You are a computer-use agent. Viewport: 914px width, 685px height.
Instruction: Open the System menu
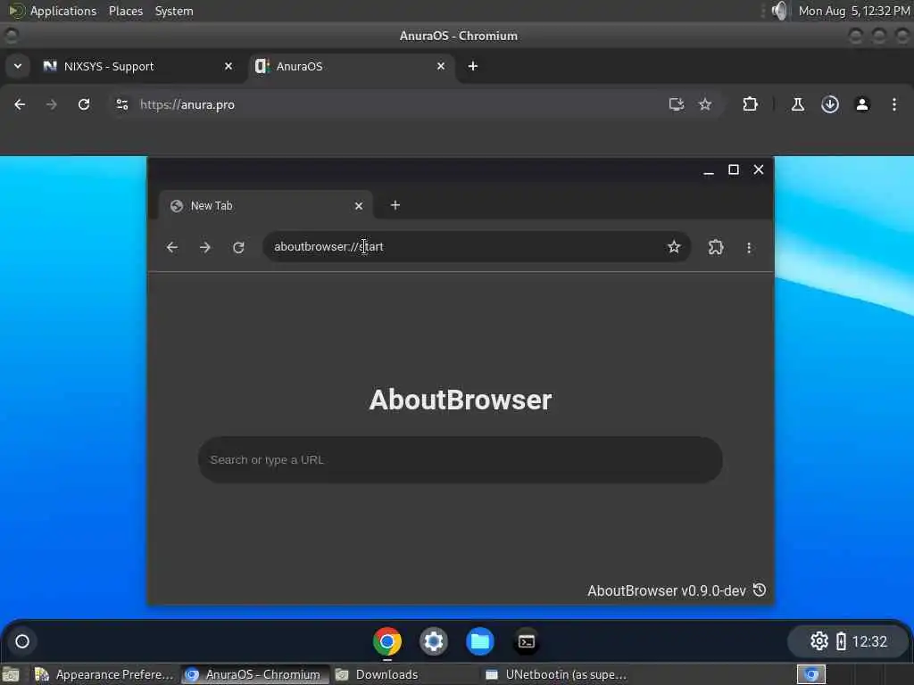click(174, 11)
